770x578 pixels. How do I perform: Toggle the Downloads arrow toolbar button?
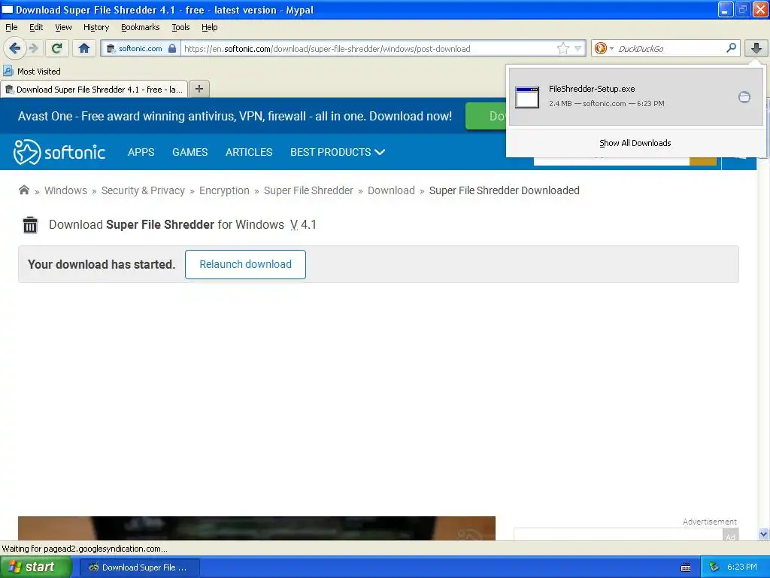tap(756, 48)
